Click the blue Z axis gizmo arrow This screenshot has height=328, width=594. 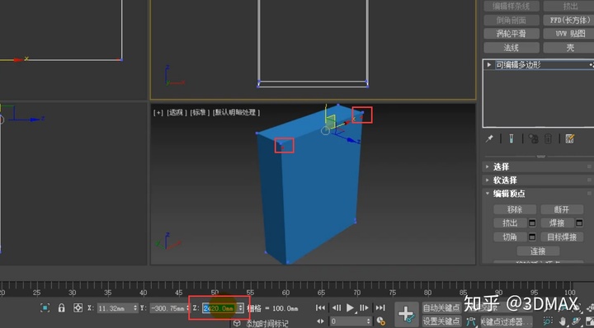coord(353,140)
